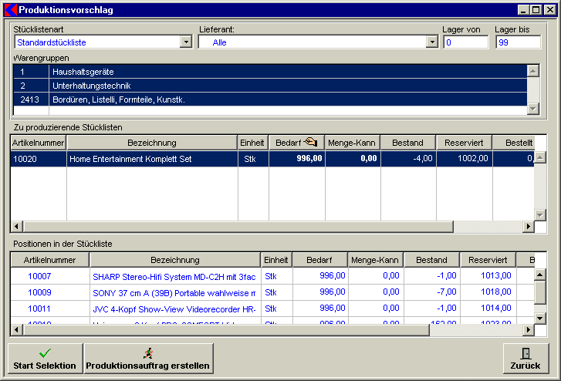Click the hand icon in Bedarf column header
Screen dimensions: 561x381
310,142
